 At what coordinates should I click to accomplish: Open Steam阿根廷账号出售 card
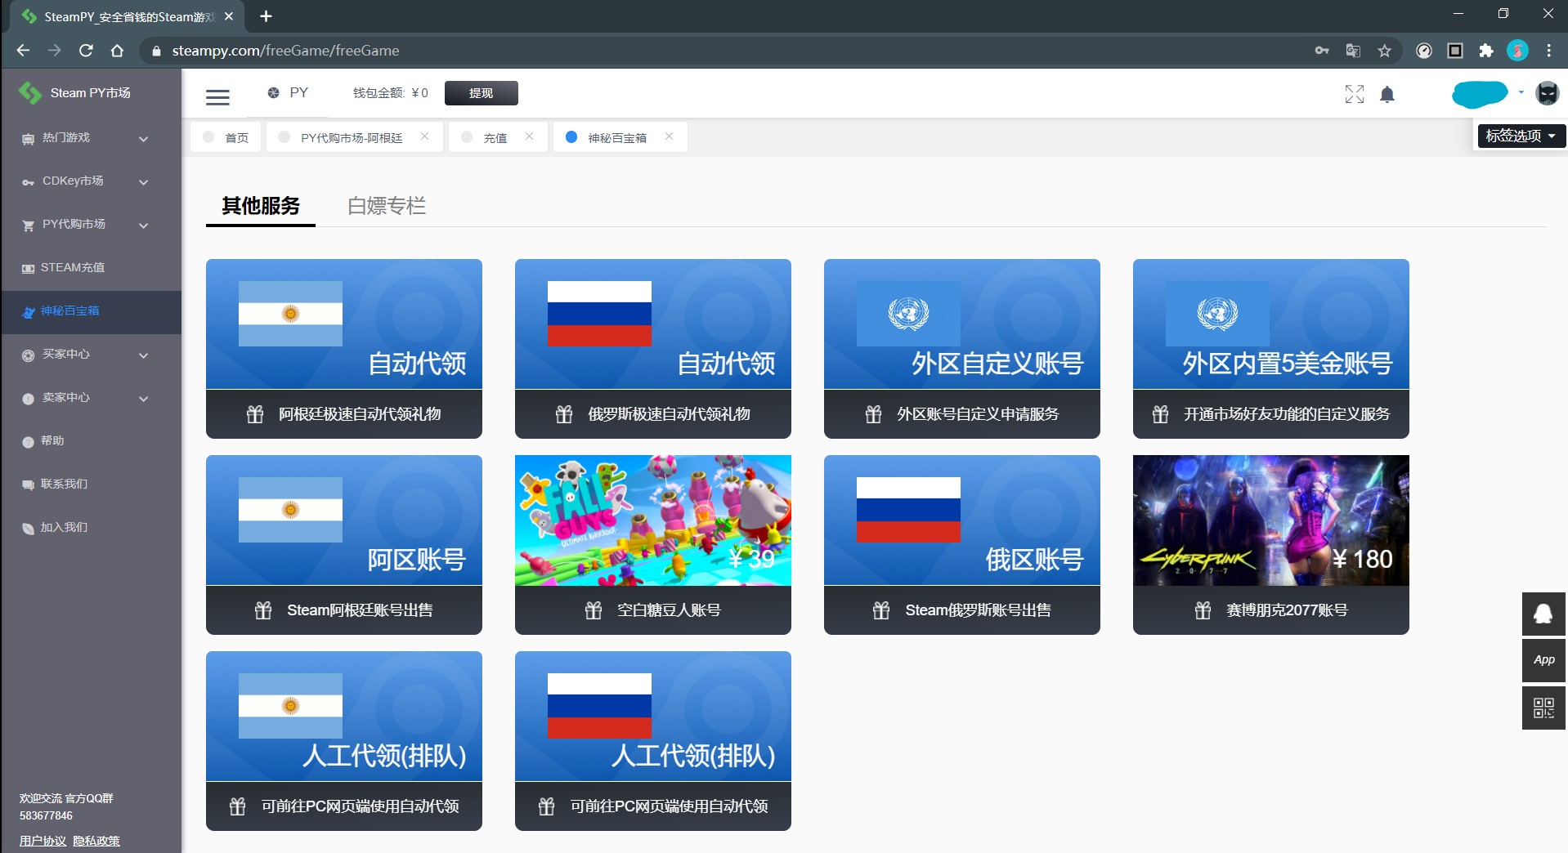pos(344,545)
